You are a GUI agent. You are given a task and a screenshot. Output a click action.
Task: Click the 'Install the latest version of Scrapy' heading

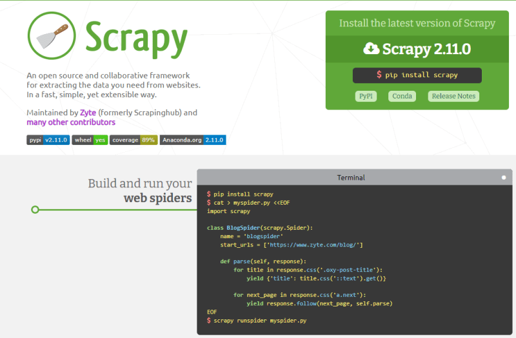417,23
